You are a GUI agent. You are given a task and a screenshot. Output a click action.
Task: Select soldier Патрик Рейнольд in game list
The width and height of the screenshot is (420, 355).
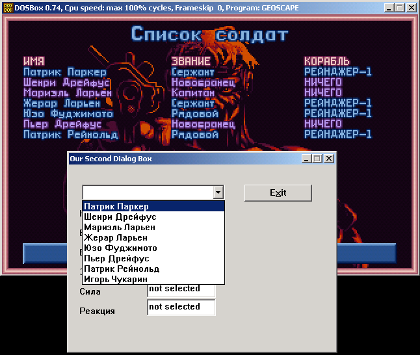tap(70, 135)
